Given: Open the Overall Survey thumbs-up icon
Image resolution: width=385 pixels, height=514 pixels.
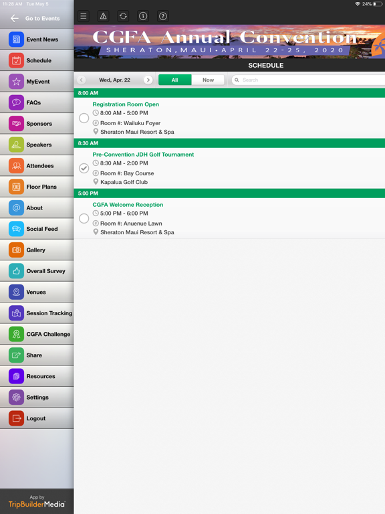Looking at the screenshot, I should [16, 271].
